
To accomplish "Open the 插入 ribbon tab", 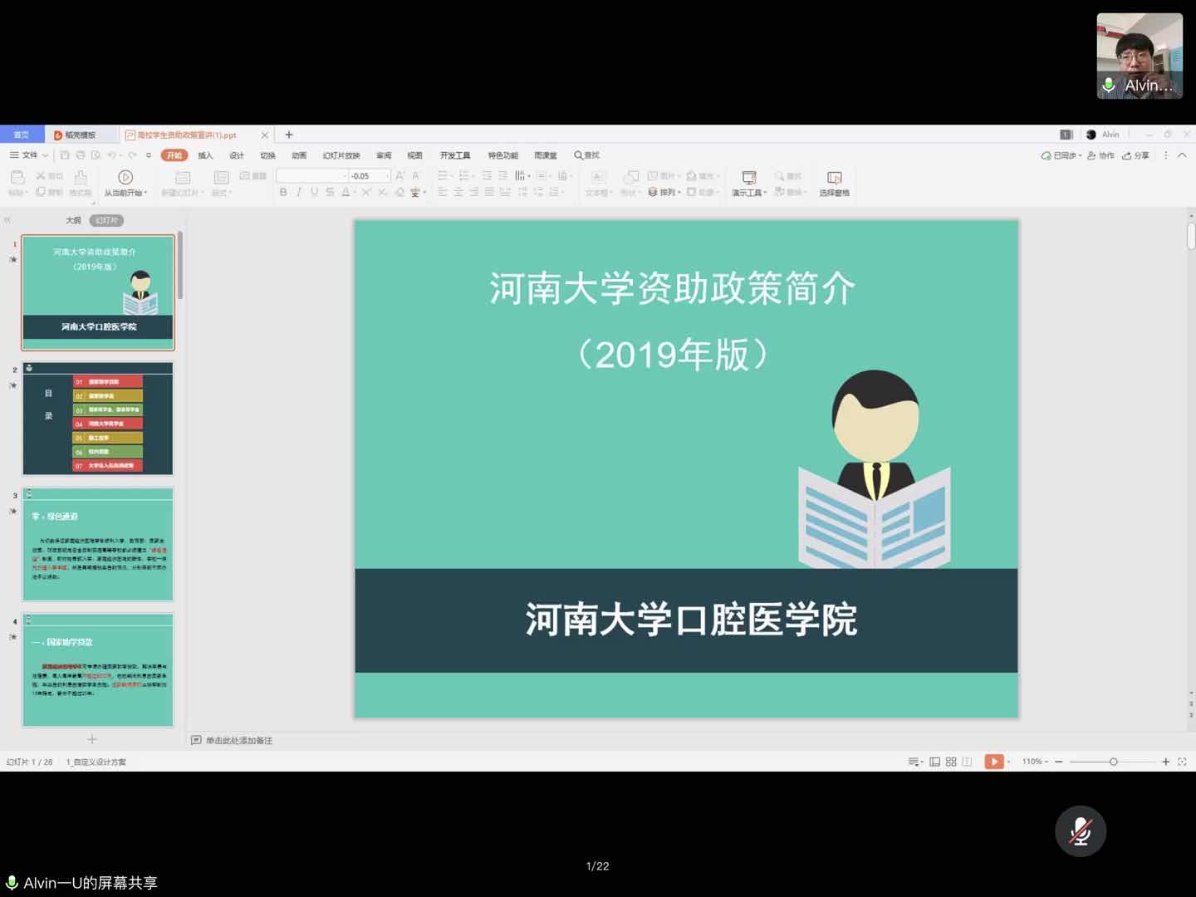I will pyautogui.click(x=205, y=155).
